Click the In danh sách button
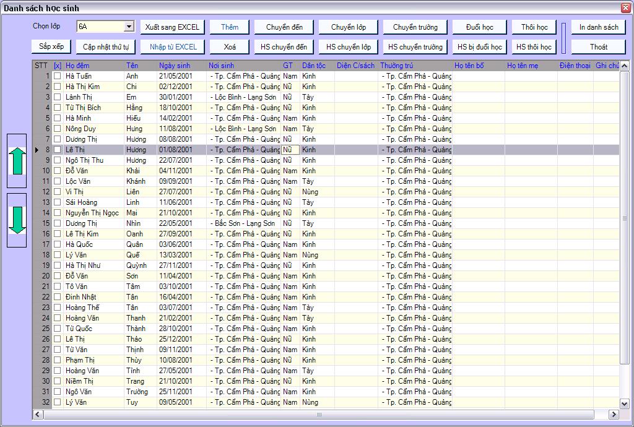Screen dimensions: 634x427 click(599, 27)
